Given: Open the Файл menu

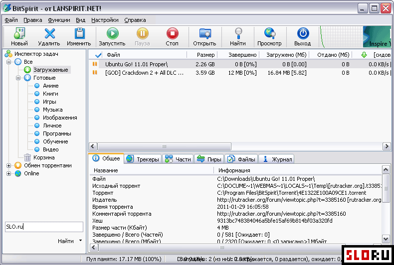Looking at the screenshot, I should [x=11, y=20].
